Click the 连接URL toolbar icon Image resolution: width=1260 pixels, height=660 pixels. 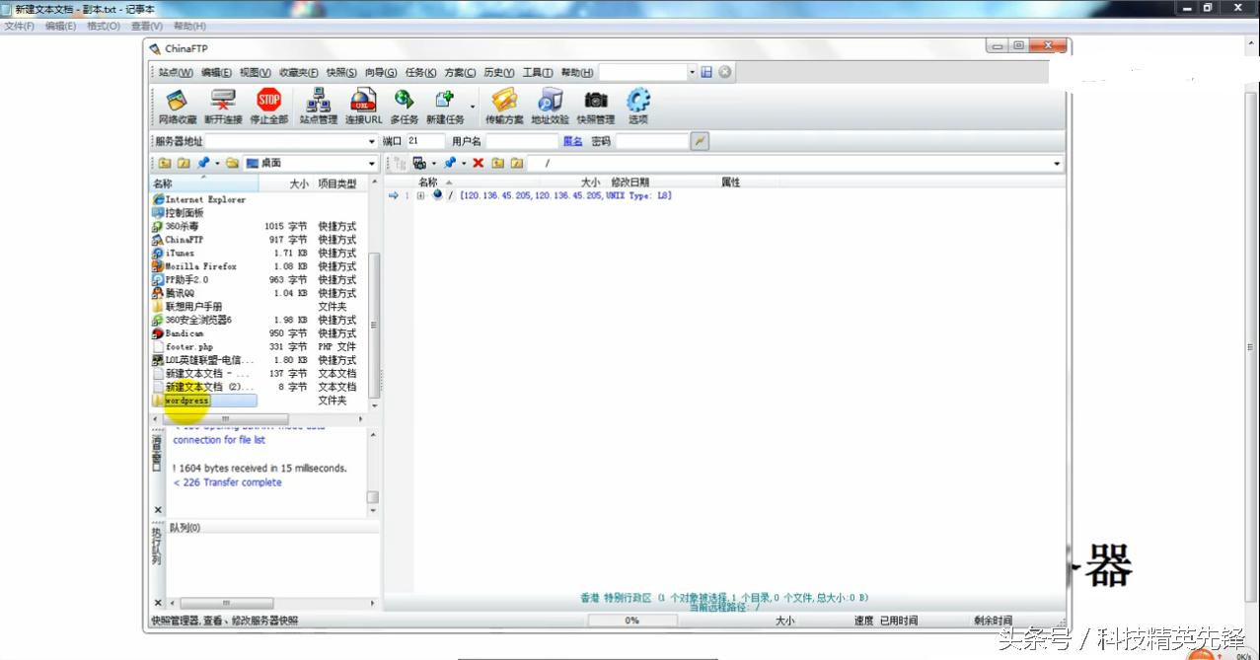(363, 106)
